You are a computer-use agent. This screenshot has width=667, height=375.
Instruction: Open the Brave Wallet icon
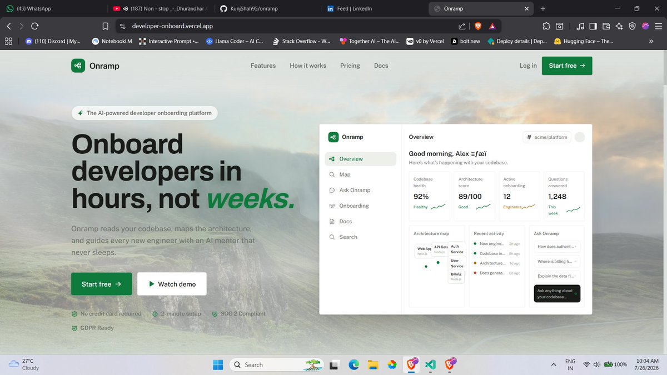coord(606,26)
